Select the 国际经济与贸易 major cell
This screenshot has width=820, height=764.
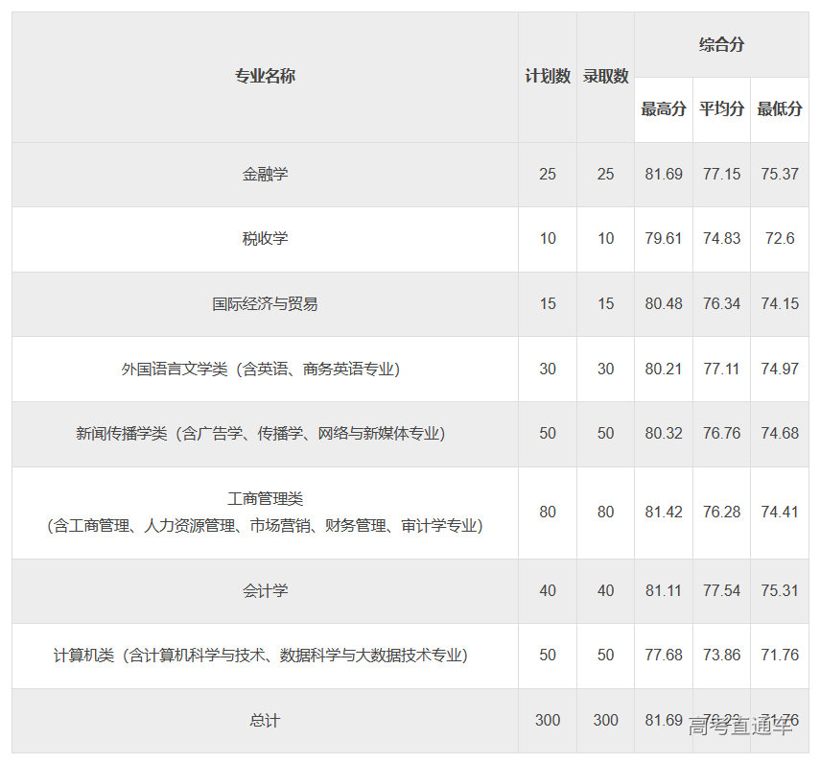click(265, 304)
